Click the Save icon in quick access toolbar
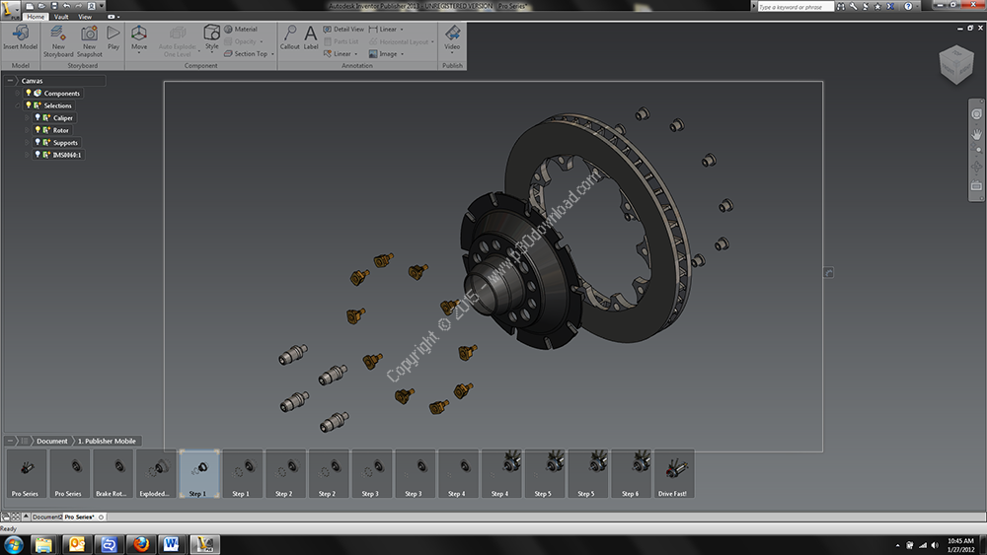 tap(54, 6)
